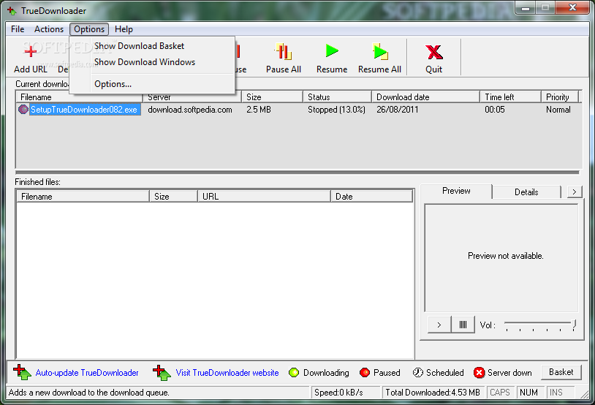Open the Actions menu
Image resolution: width=595 pixels, height=405 pixels.
(49, 29)
